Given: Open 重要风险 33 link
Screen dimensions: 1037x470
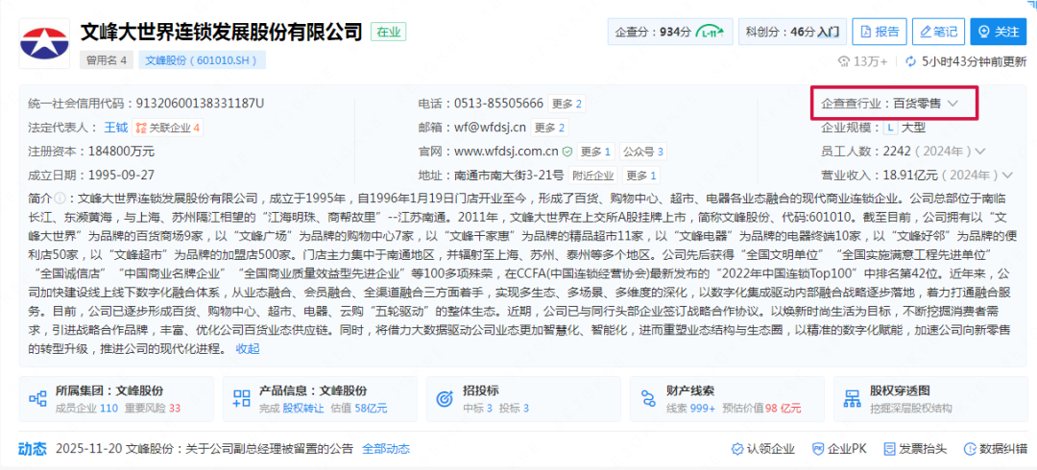Looking at the screenshot, I should (x=152, y=408).
